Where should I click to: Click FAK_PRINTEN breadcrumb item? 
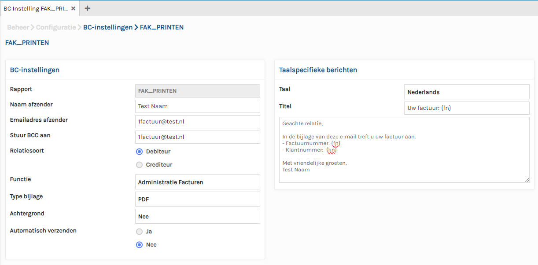[162, 27]
